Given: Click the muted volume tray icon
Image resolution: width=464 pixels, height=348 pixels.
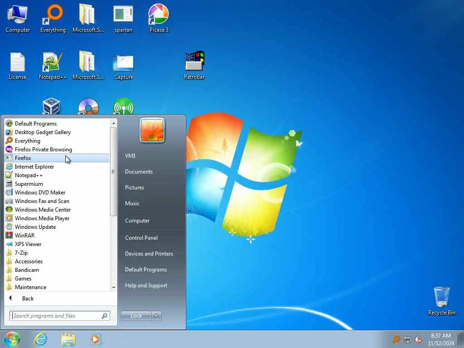Looking at the screenshot, I should (x=418, y=340).
